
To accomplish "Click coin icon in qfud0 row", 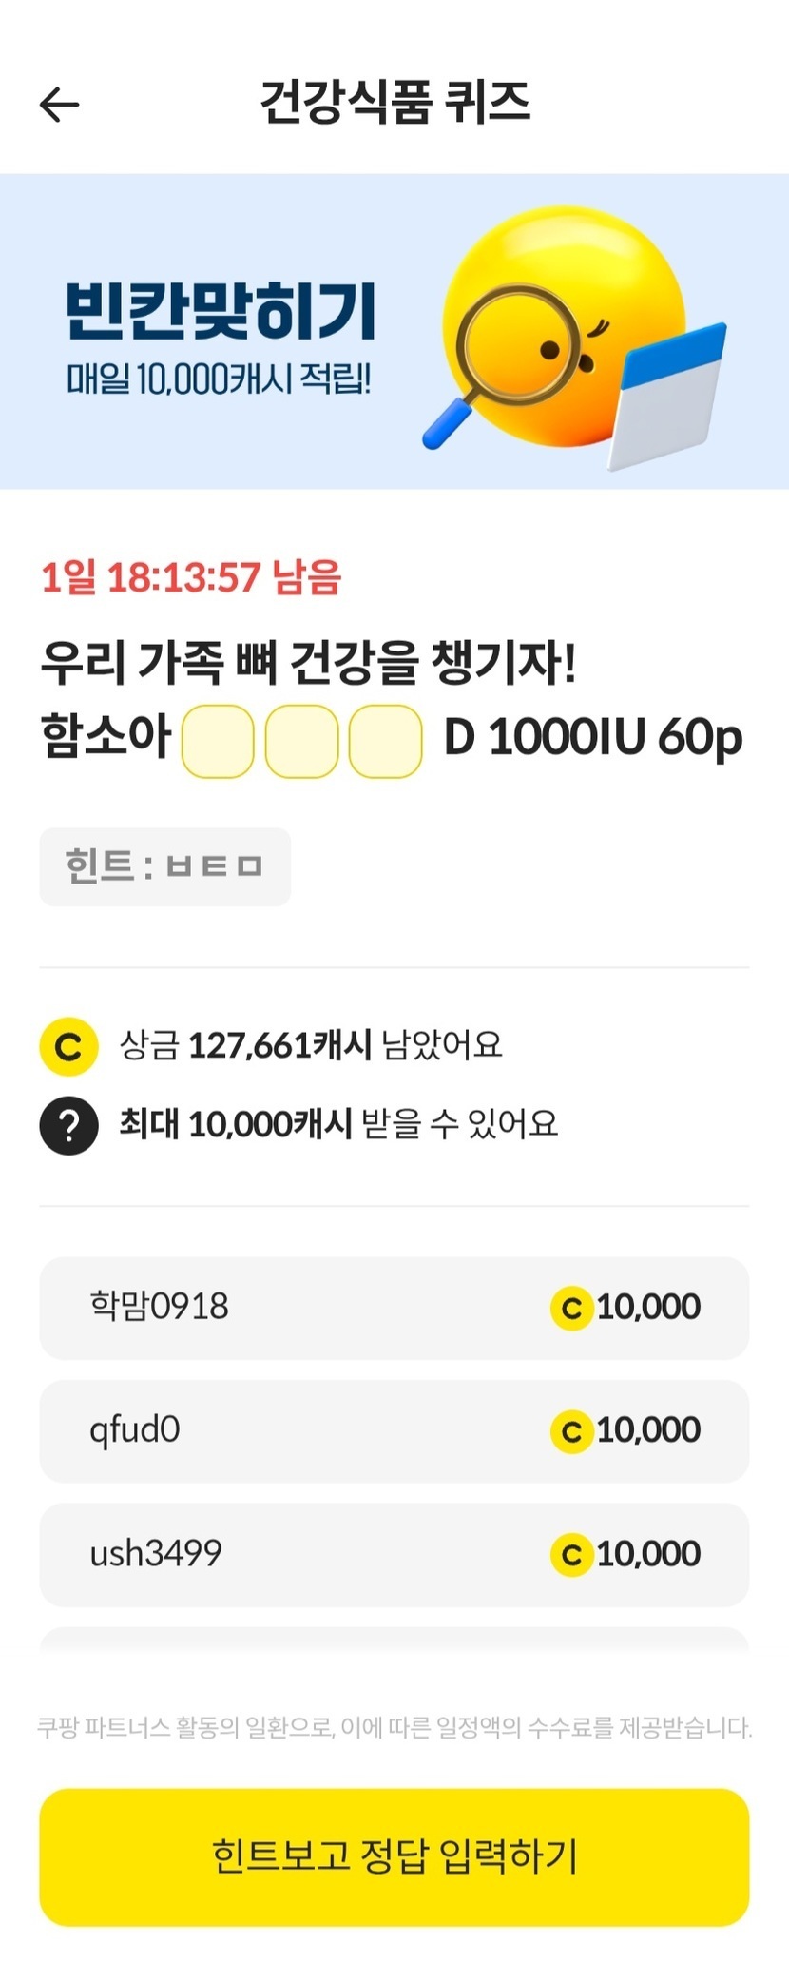I will [571, 1431].
